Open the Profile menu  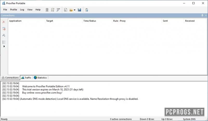coord(14,10)
